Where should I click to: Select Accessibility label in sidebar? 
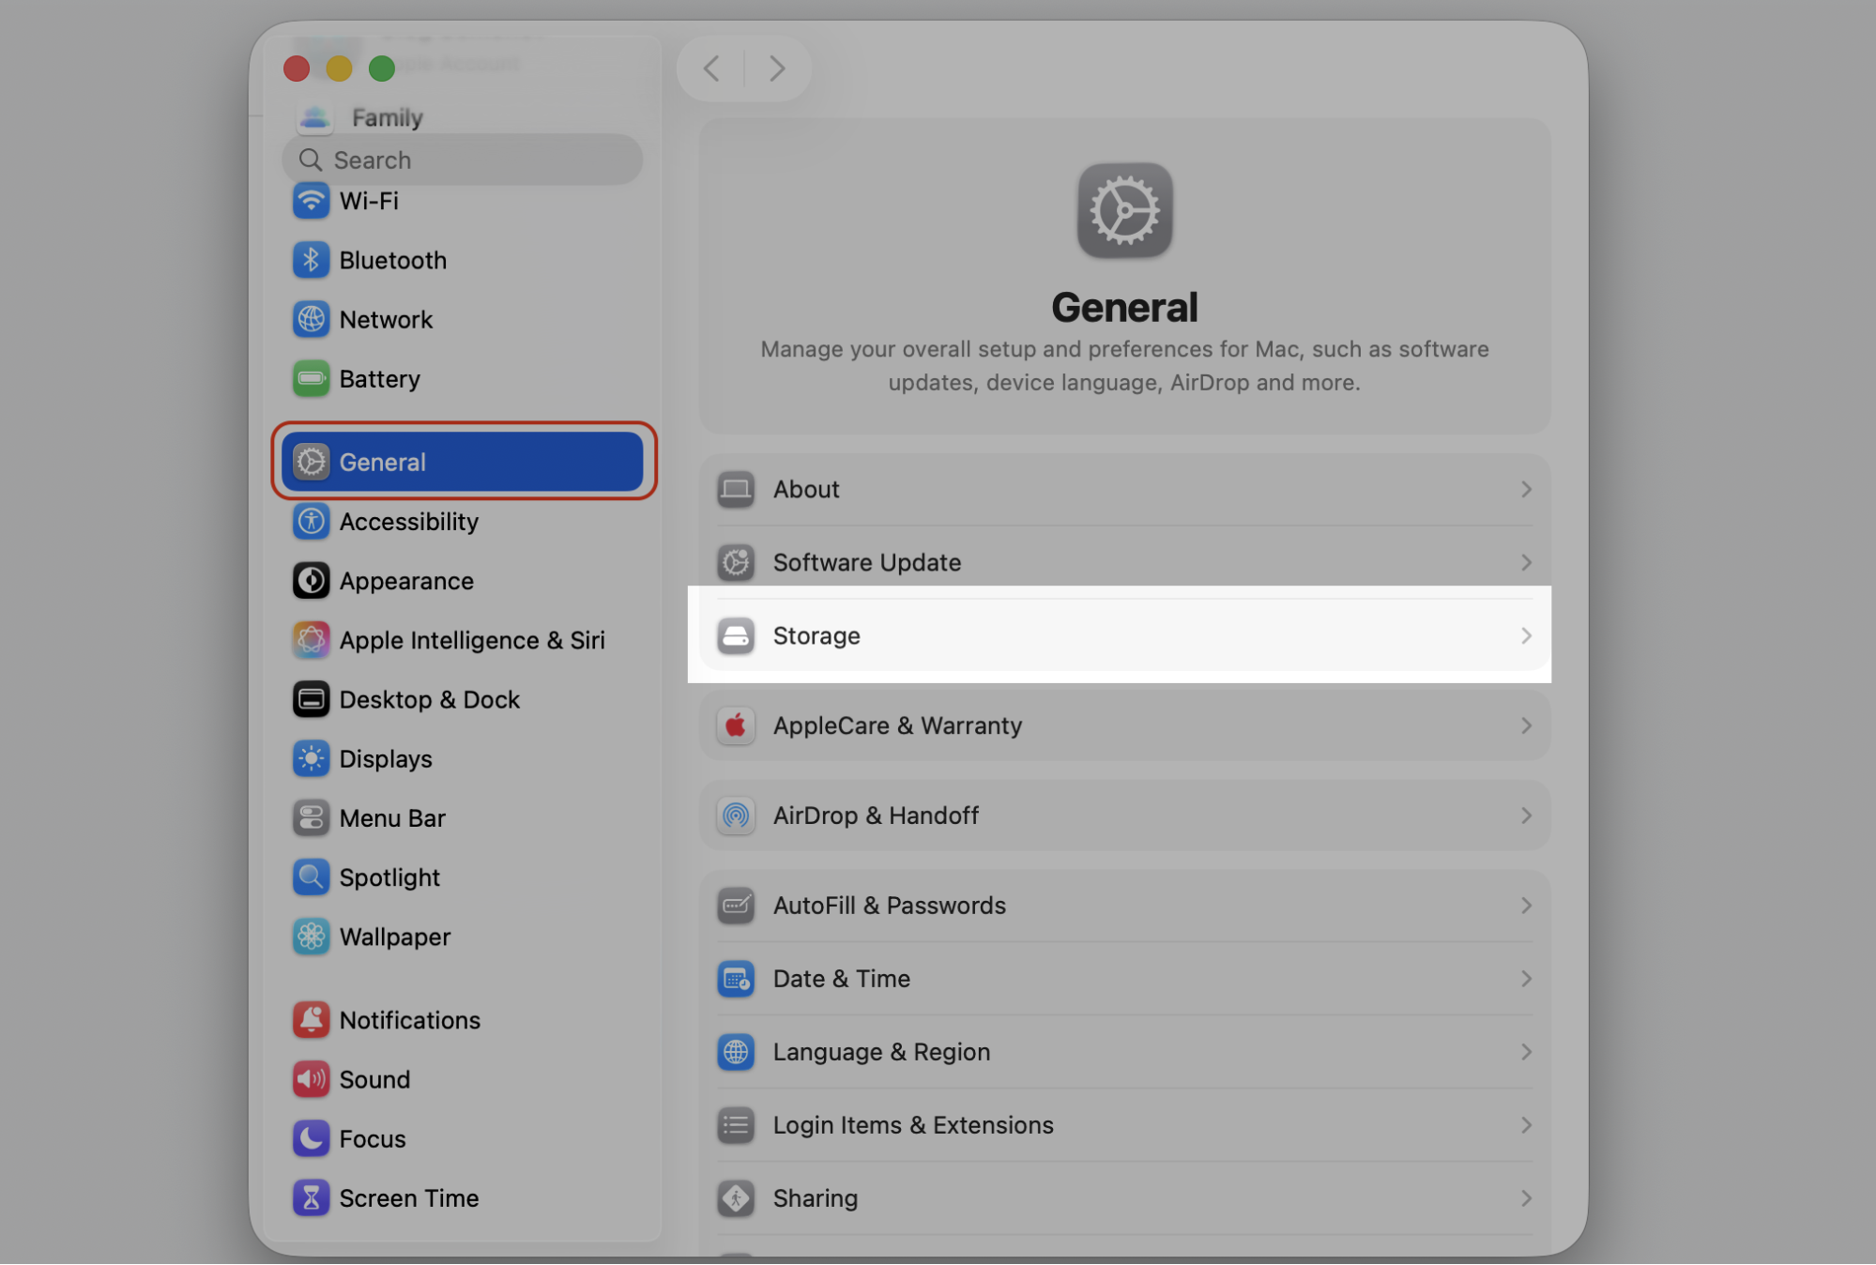tap(409, 522)
